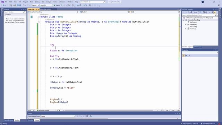Open the Click event member dropdown
The image size is (222, 125).
(153, 12)
